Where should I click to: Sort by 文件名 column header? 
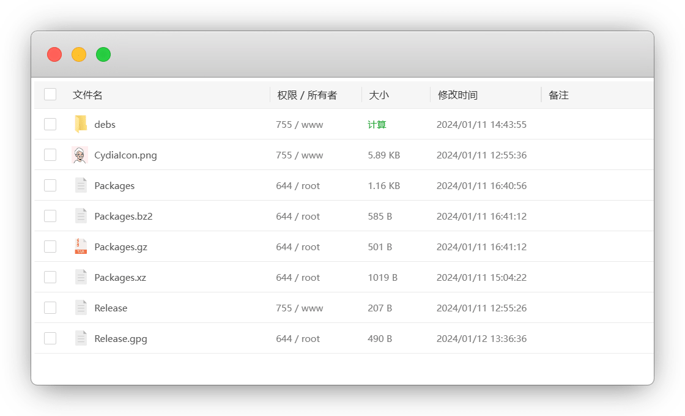87,95
